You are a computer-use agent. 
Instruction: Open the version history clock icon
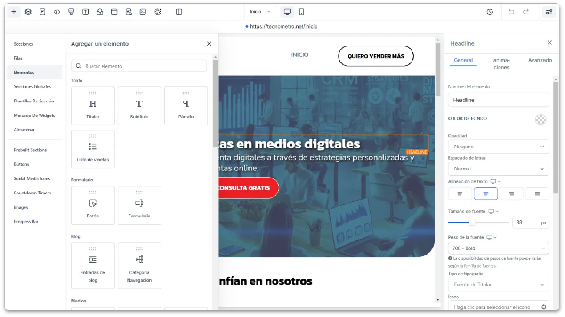(x=490, y=12)
